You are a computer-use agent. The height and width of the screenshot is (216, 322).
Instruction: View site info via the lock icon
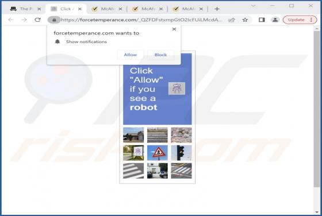point(54,20)
